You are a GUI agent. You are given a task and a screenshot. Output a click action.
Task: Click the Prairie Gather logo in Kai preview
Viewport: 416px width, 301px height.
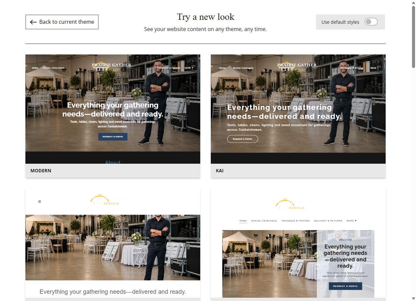click(x=297, y=66)
